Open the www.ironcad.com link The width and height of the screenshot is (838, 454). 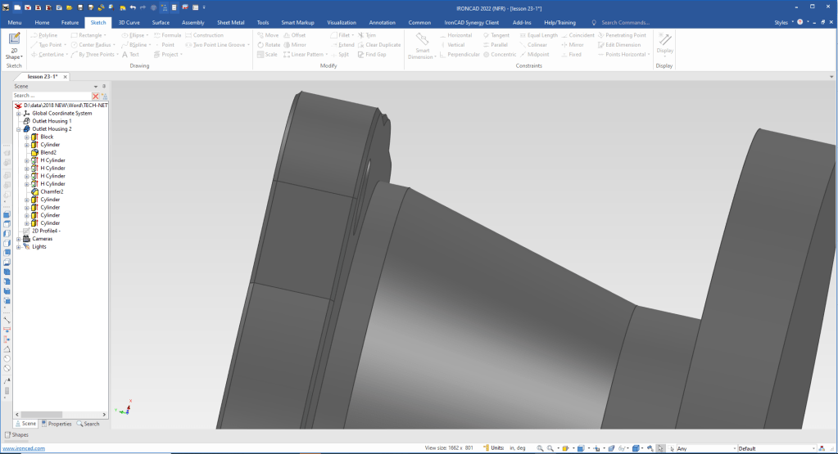[23, 448]
